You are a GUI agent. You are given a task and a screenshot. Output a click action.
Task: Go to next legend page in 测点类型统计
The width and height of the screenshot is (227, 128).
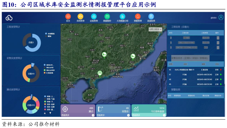pos(50,113)
